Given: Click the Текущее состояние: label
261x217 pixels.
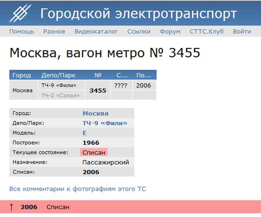Looking at the screenshot, I should [40, 152].
